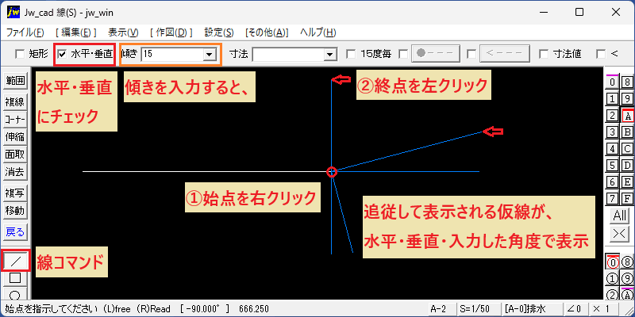The height and width of the screenshot is (317, 635).
Task: Click the S=1/50 scale status button
Action: point(478,309)
